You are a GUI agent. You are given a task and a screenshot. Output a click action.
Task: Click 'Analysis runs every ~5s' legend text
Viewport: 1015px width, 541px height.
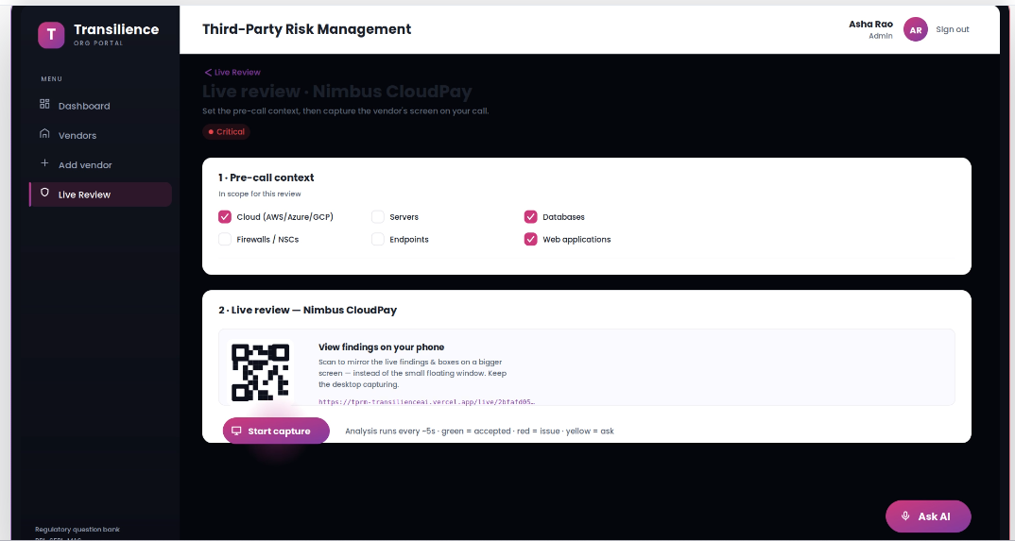point(479,431)
